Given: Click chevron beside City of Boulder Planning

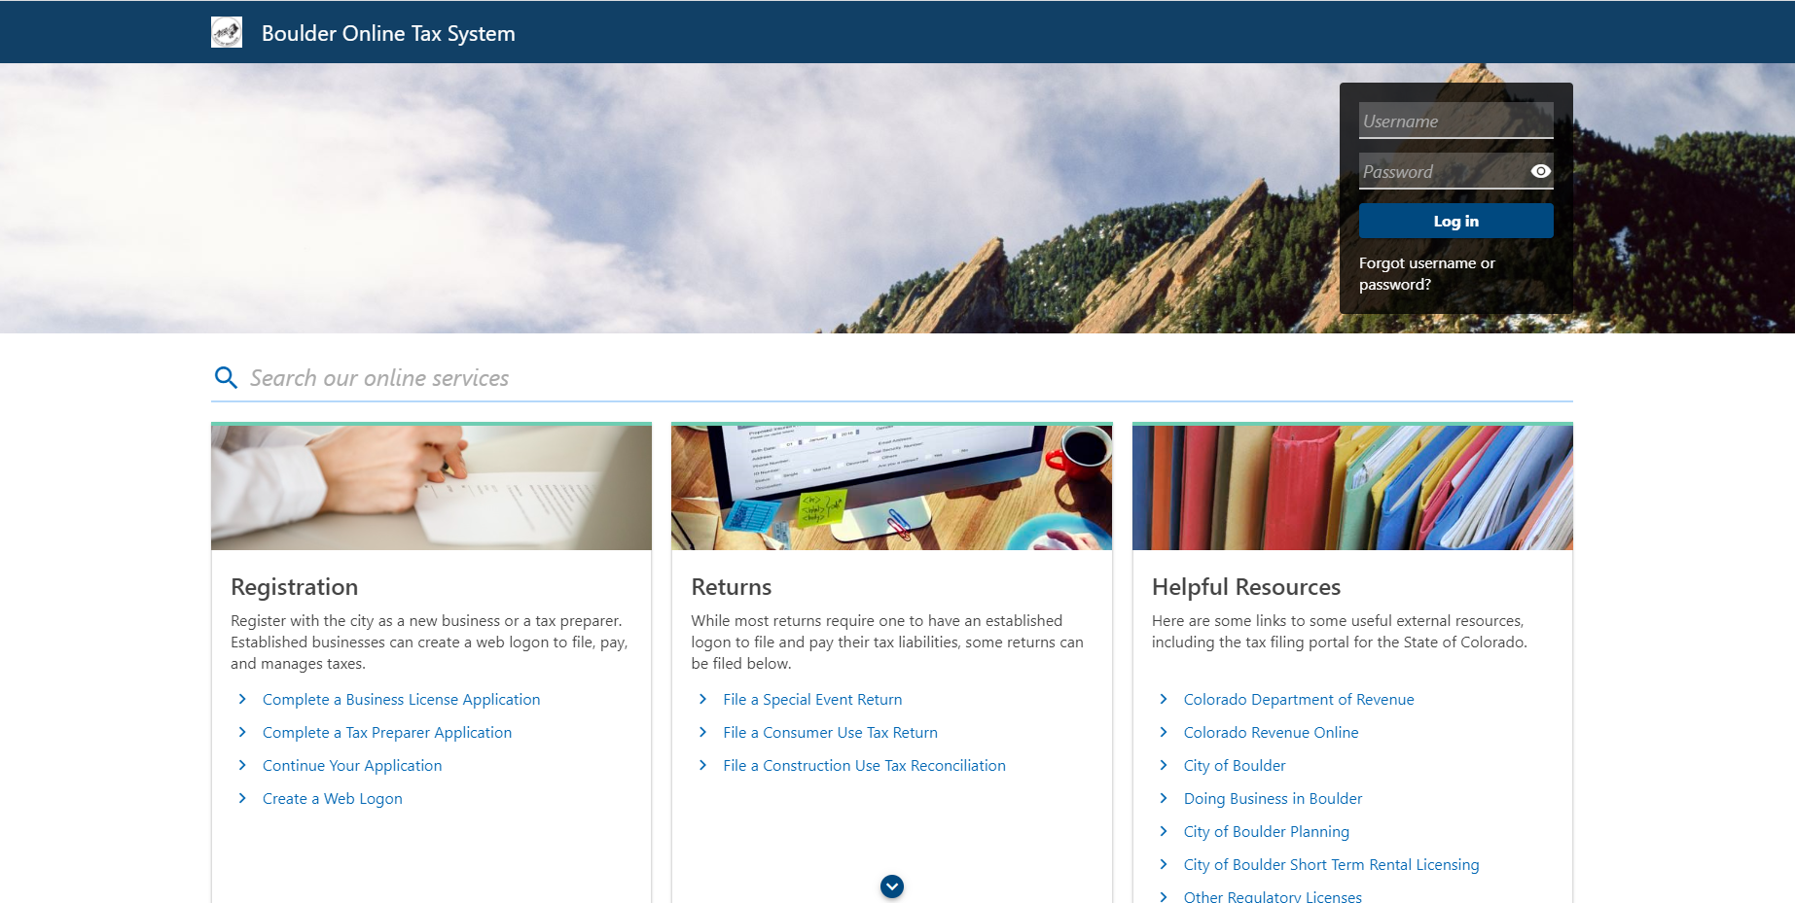Looking at the screenshot, I should coord(1164,831).
